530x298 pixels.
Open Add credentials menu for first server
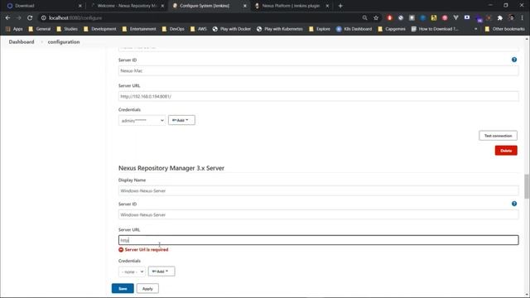click(x=181, y=120)
